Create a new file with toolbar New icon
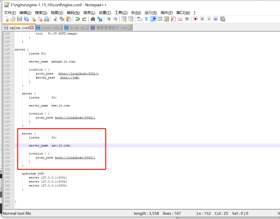Screen dimensions: 280x219 tap(6, 19)
